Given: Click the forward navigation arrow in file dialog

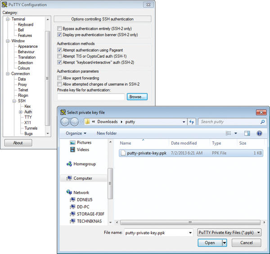Looking at the screenshot, I should click(x=75, y=122).
